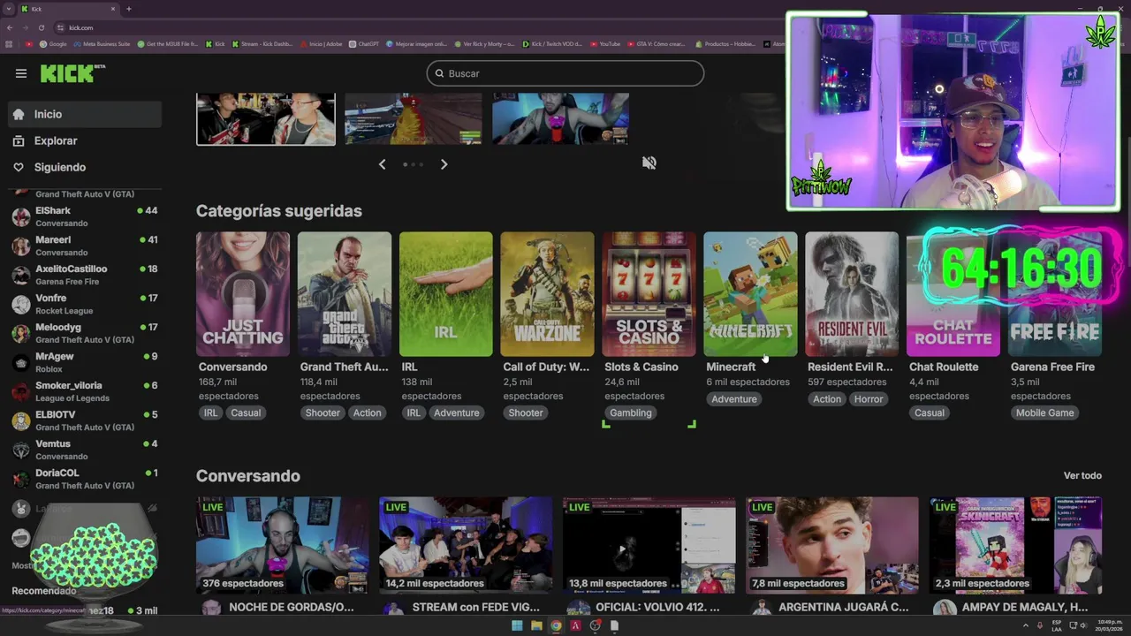The image size is (1131, 636).
Task: Go to next featured carousel slide
Action: click(x=444, y=164)
